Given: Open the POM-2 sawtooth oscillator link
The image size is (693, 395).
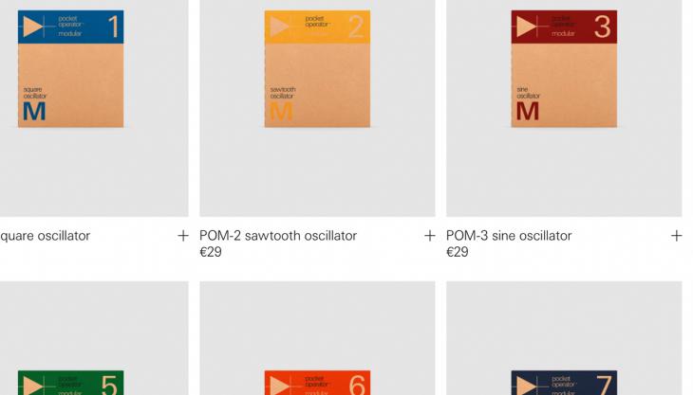Looking at the screenshot, I should [278, 236].
